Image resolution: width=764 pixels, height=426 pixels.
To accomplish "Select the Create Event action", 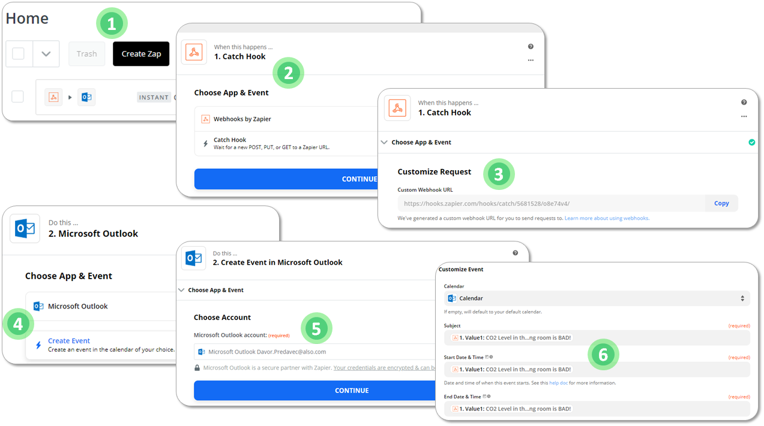I will tap(102, 345).
